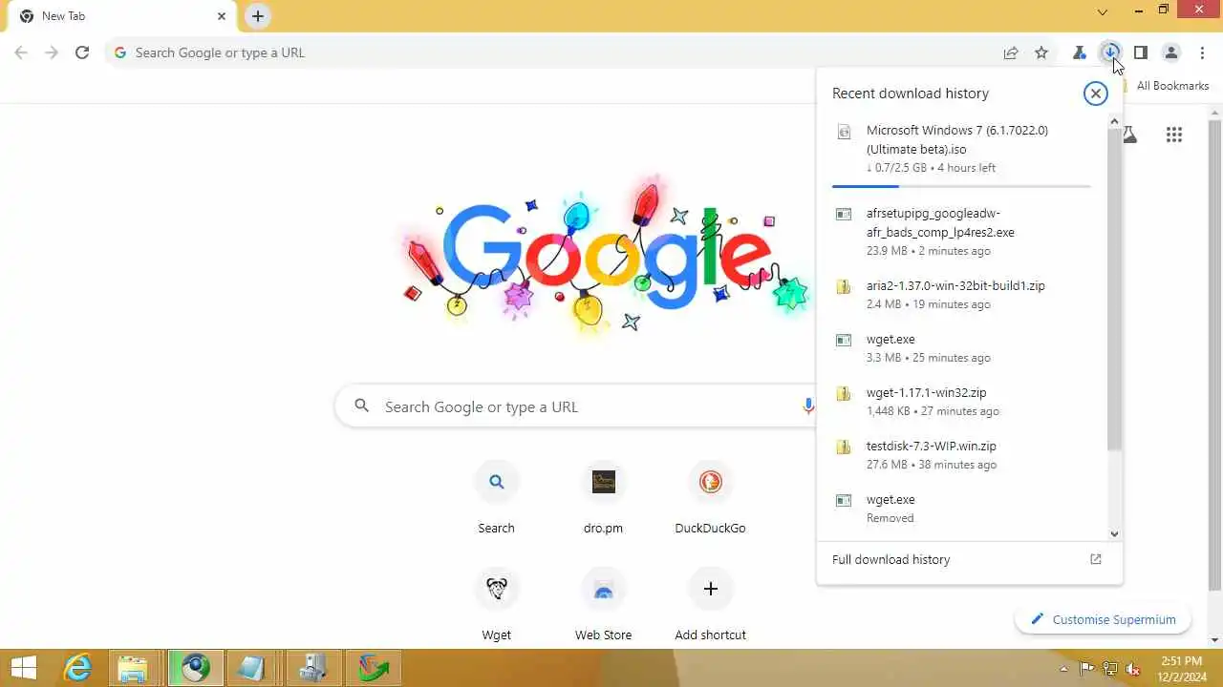Click the forward navigation arrow
This screenshot has width=1223, height=687.
point(52,52)
